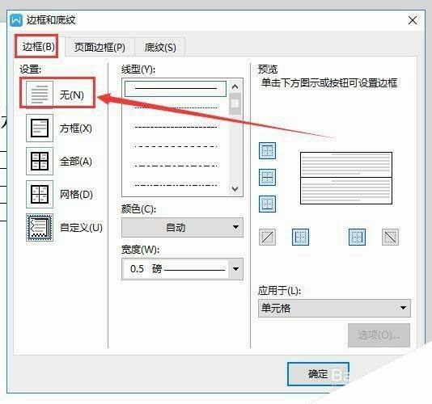
Task: Select the dash-dot line style
Action: click(x=176, y=166)
